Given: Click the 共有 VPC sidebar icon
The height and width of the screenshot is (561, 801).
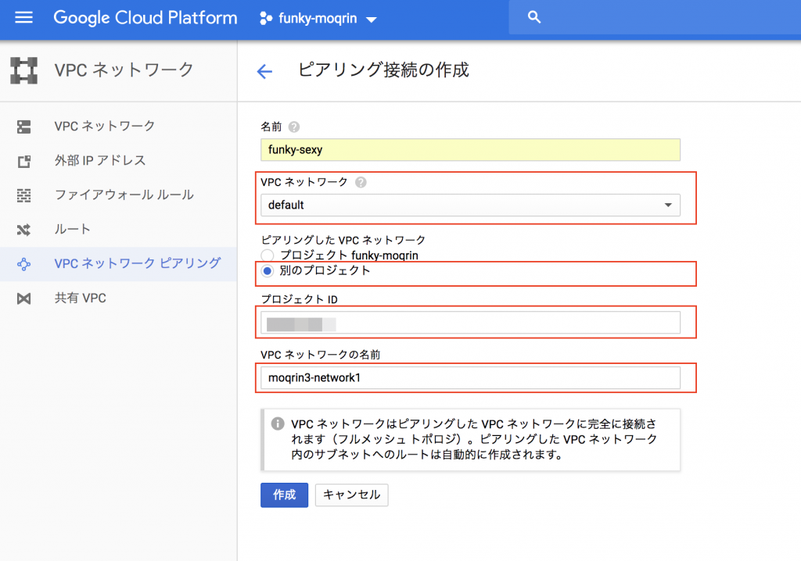Looking at the screenshot, I should 23,298.
